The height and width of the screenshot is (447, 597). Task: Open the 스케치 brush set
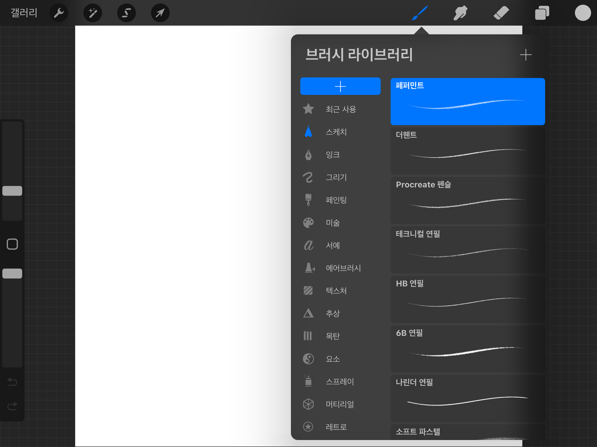(340, 132)
